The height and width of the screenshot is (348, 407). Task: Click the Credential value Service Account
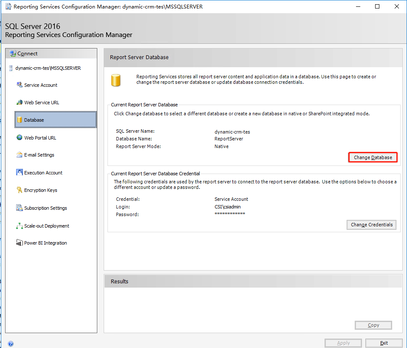231,199
